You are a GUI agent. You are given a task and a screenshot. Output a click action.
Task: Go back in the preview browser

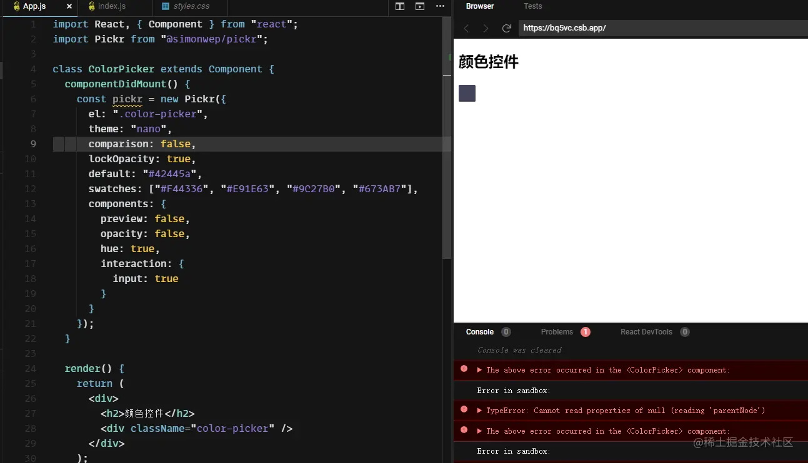(466, 28)
